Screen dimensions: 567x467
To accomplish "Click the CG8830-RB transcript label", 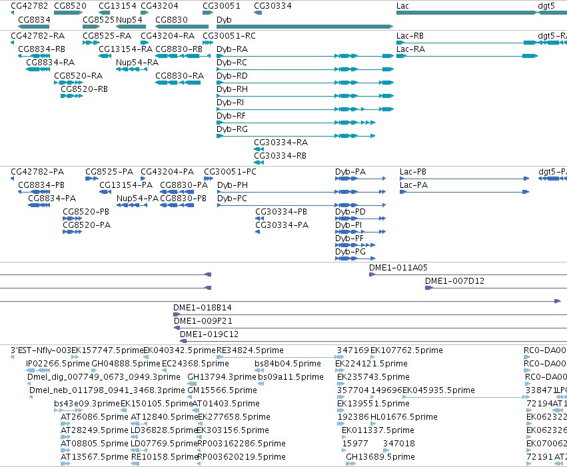I will click(x=179, y=49).
